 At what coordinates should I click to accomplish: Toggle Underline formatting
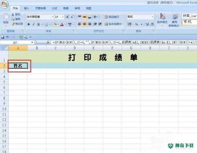[x=38, y=25]
